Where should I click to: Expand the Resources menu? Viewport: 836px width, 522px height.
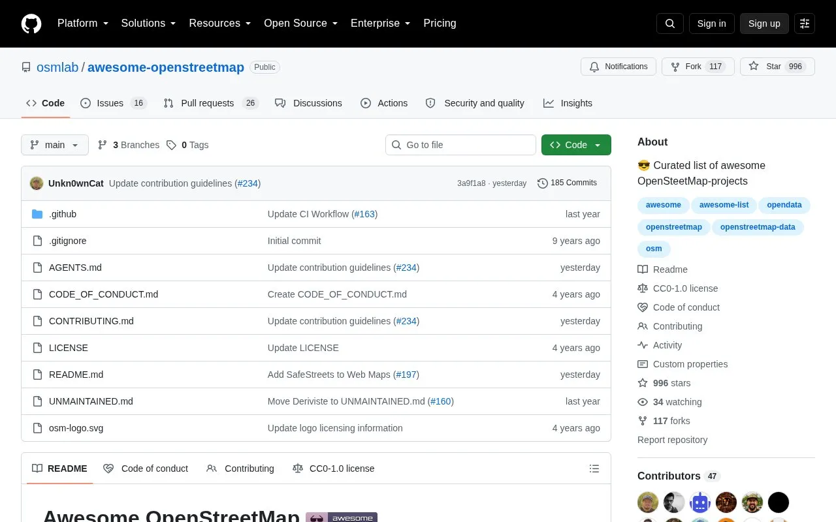tap(220, 23)
